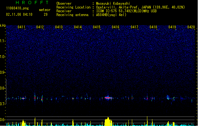Click the kHz axis unit label
This screenshot has width=198, height=126.
[3, 26]
